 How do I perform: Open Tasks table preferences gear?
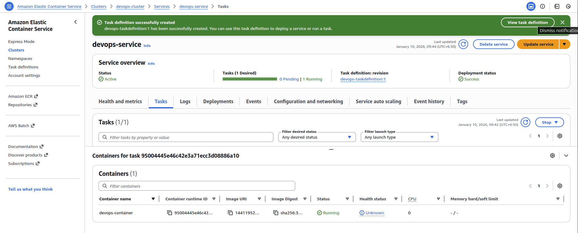point(560,136)
